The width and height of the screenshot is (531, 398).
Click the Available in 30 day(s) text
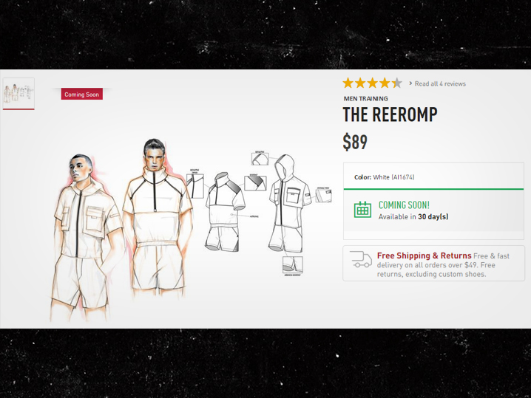(413, 217)
